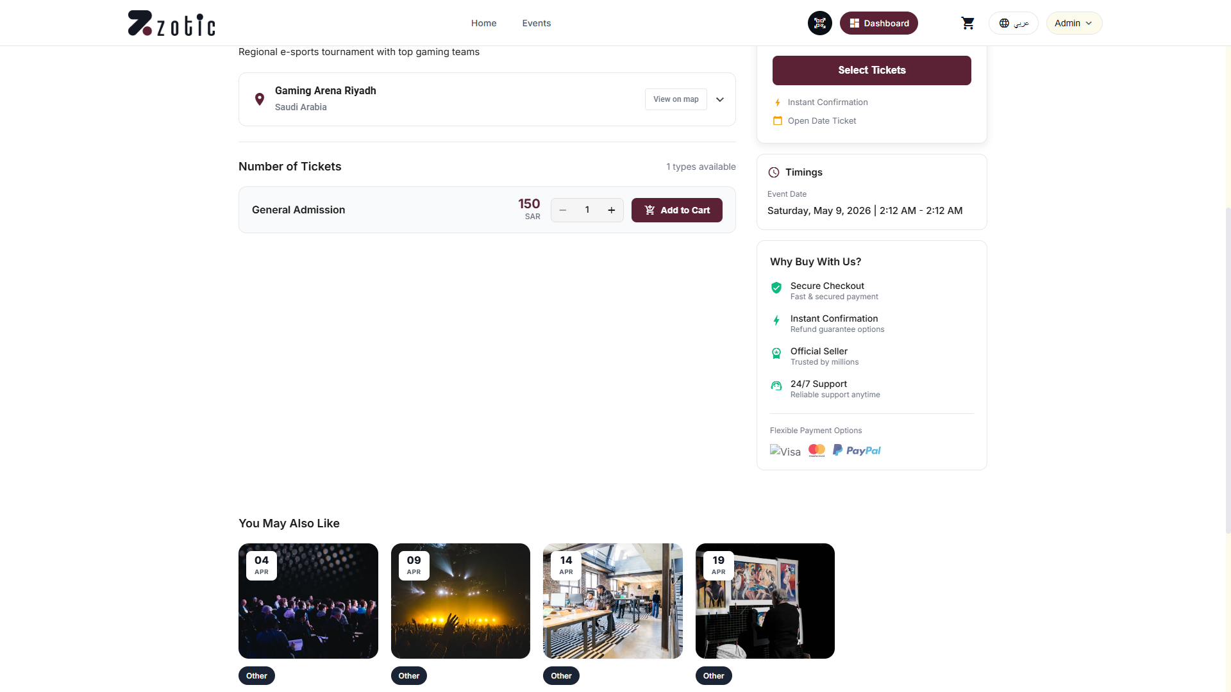
Task: Open the Admin account dropdown
Action: 1073,23
